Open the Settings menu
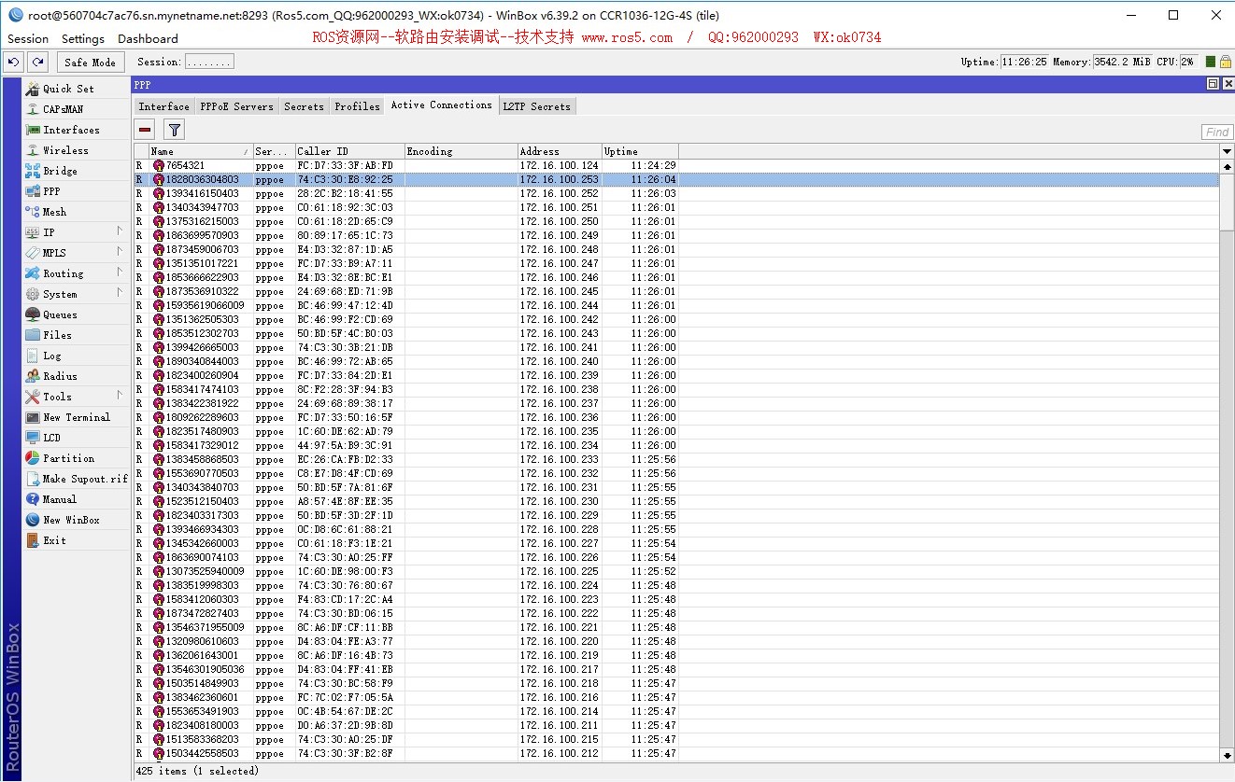 coord(83,38)
